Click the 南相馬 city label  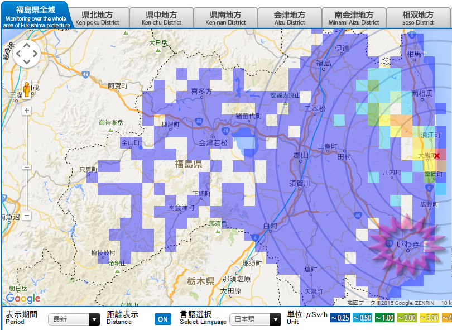[422, 93]
